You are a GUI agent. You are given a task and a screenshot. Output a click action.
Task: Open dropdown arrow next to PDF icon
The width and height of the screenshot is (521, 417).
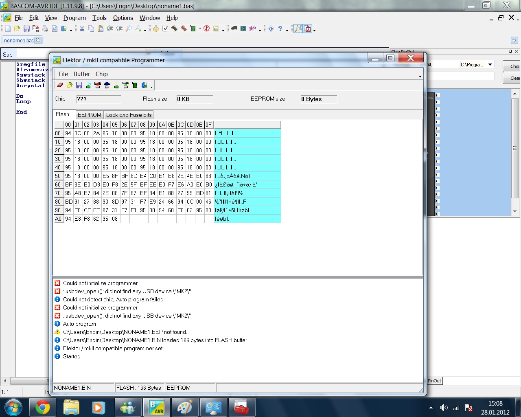click(314, 30)
